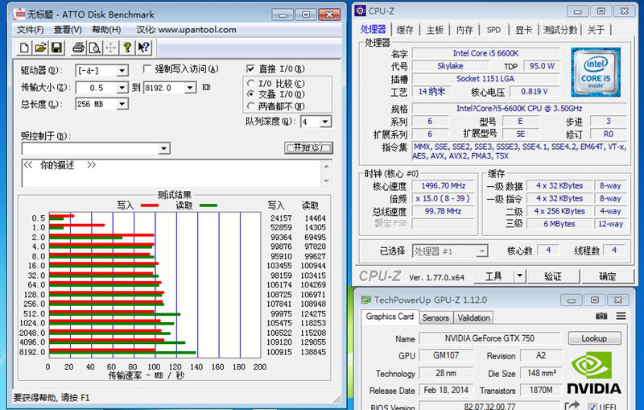644x410 pixels.
Task: Click the green read legend swatch
Action: click(x=208, y=205)
